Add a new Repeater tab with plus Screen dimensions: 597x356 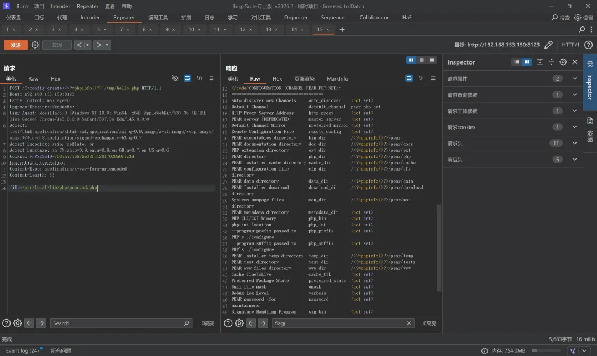click(x=342, y=29)
